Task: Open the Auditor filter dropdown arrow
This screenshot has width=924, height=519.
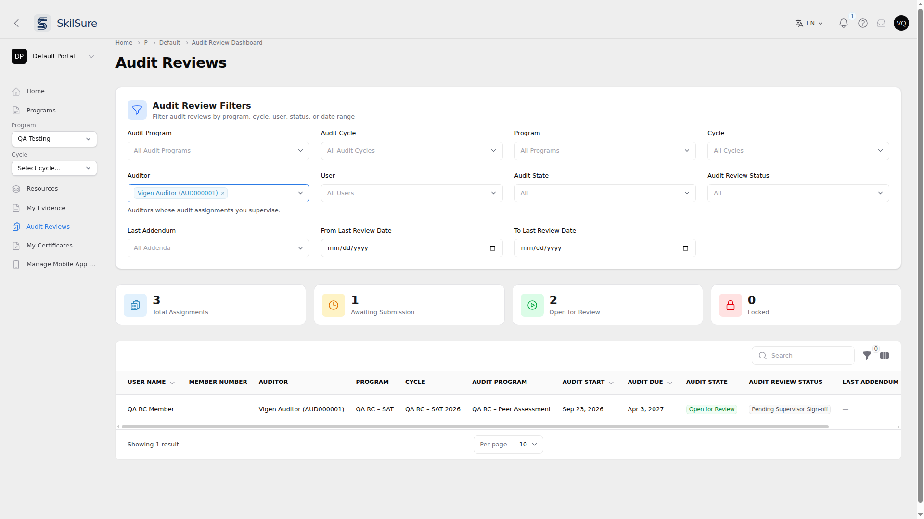Action: 300,193
